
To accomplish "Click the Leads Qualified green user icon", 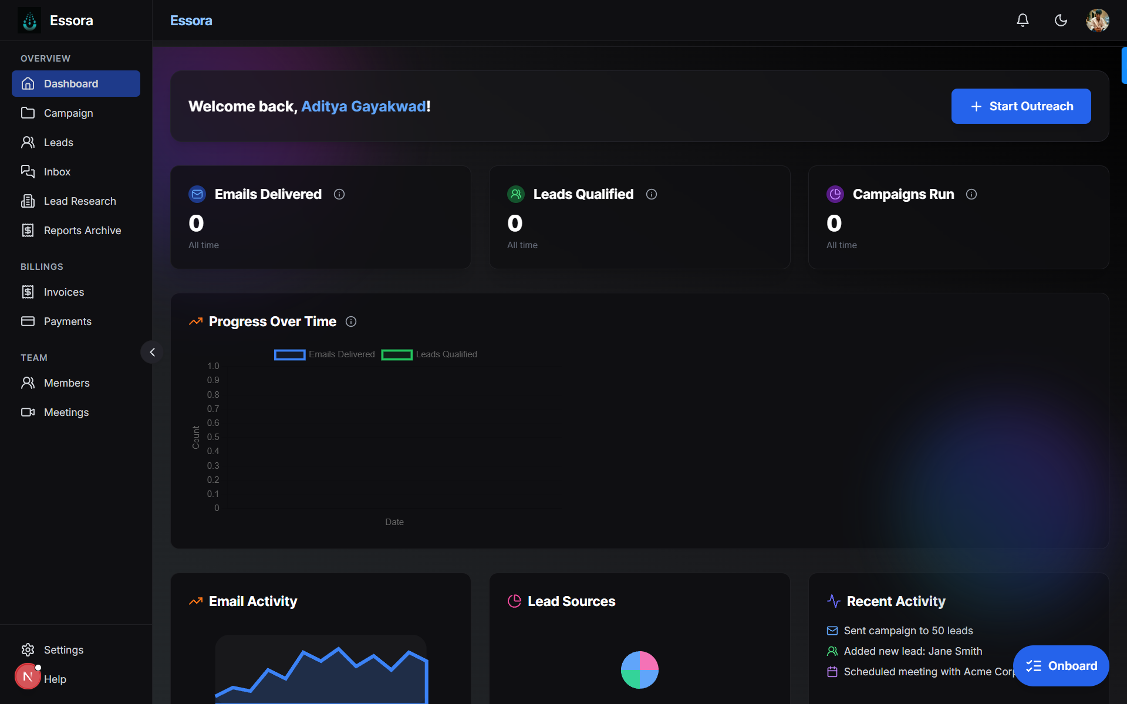I will point(516,194).
